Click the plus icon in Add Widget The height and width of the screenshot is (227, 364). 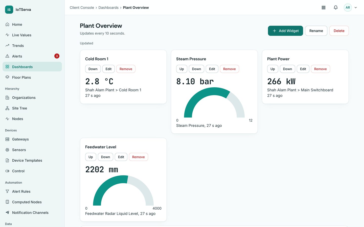(x=275, y=31)
